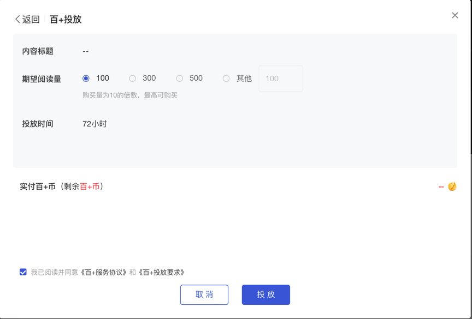Click the 投放时间 label
The height and width of the screenshot is (319, 472).
point(38,124)
